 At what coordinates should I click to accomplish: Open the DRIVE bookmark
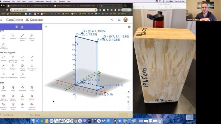(x=83, y=14)
